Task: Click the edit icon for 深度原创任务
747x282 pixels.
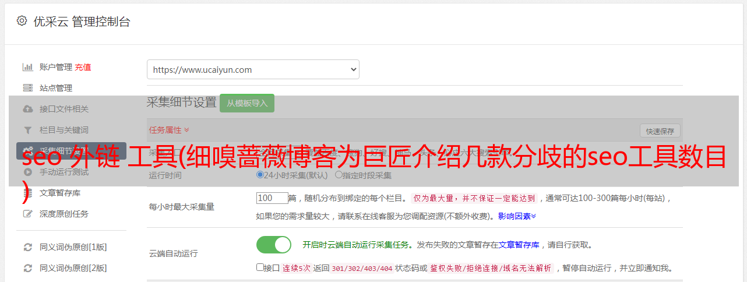Action: [27, 214]
